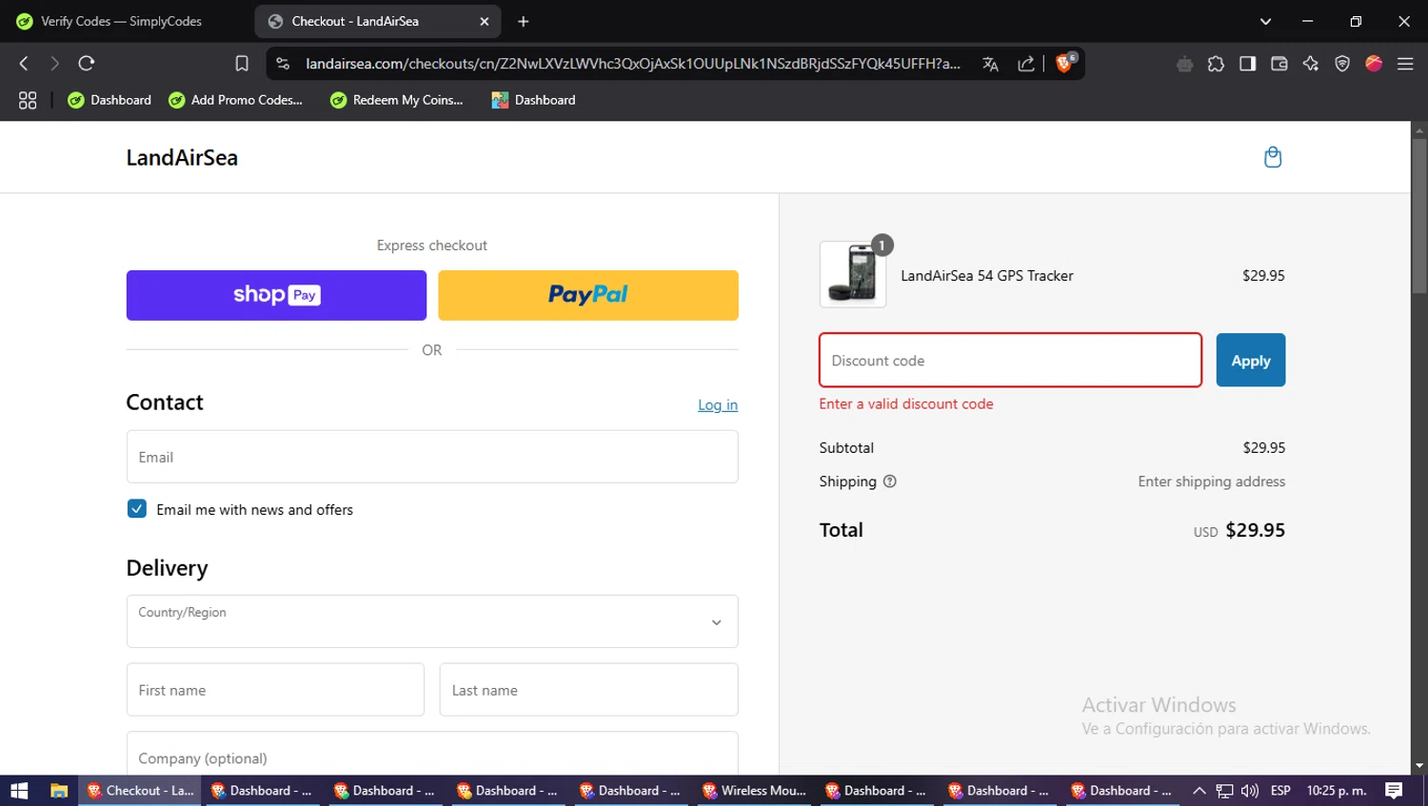This screenshot has width=1428, height=806.
Task: Open File Explorer in the taskbar
Action: 59,791
